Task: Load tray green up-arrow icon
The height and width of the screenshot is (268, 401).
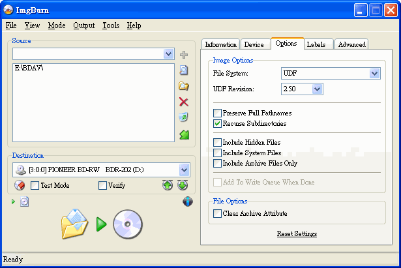Action: coord(168,185)
